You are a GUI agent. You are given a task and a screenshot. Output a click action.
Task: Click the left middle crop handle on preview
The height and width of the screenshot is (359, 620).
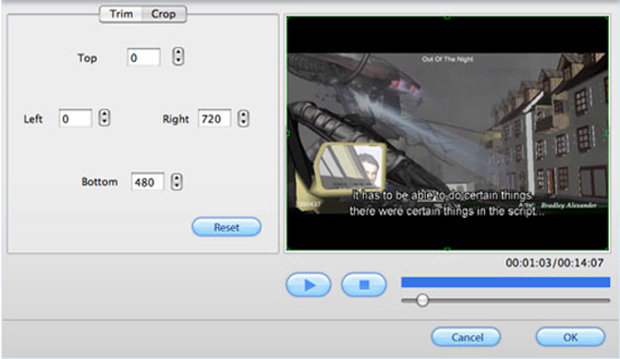[288, 133]
